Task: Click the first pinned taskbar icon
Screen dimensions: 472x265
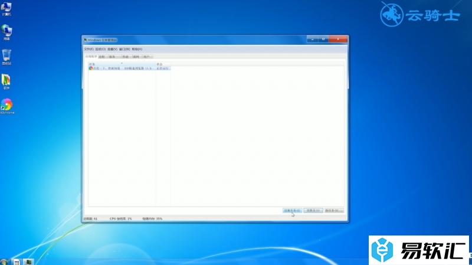Action: [17, 262]
